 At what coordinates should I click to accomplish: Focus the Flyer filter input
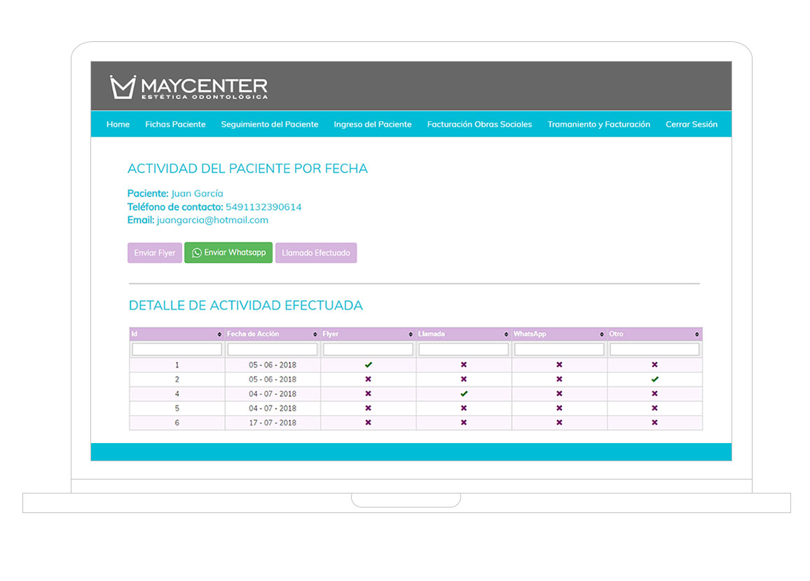[x=368, y=349]
